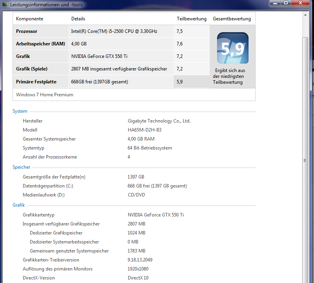Minimize the Leistungsinformationen window

click(275, 3)
